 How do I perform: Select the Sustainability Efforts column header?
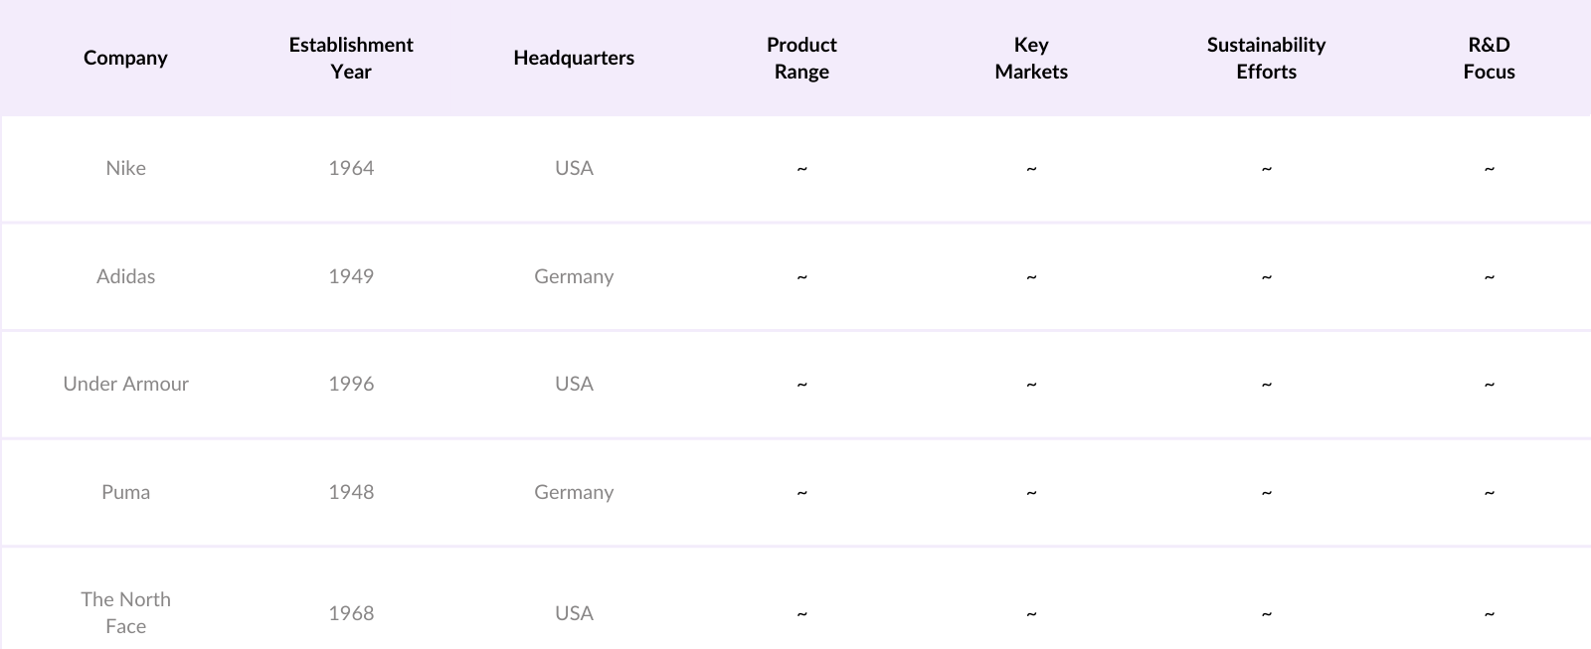(1266, 58)
